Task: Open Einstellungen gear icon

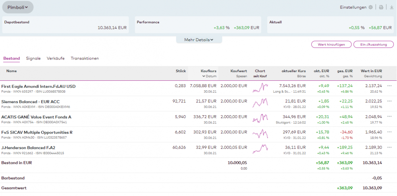Action: (370, 7)
